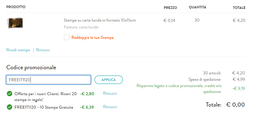Image resolution: width=254 pixels, height=115 pixels.
Task: Click the QUANTITÀ column header
Action: (197, 7)
